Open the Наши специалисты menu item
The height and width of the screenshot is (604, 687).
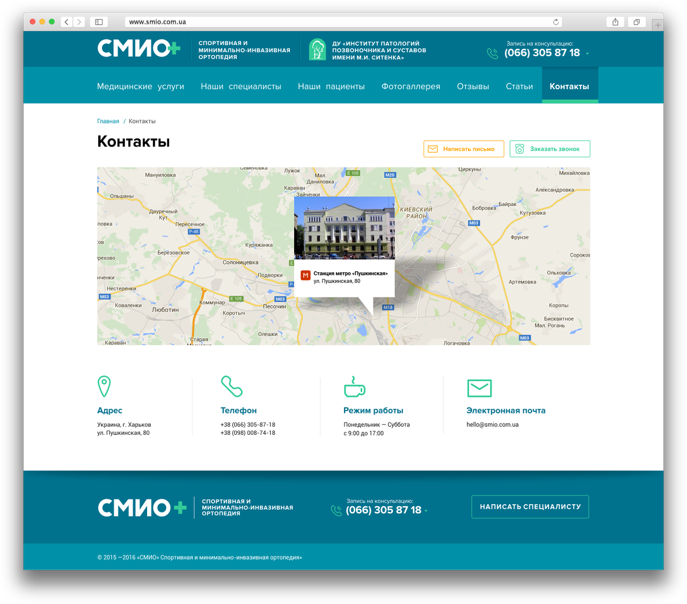pos(241,86)
